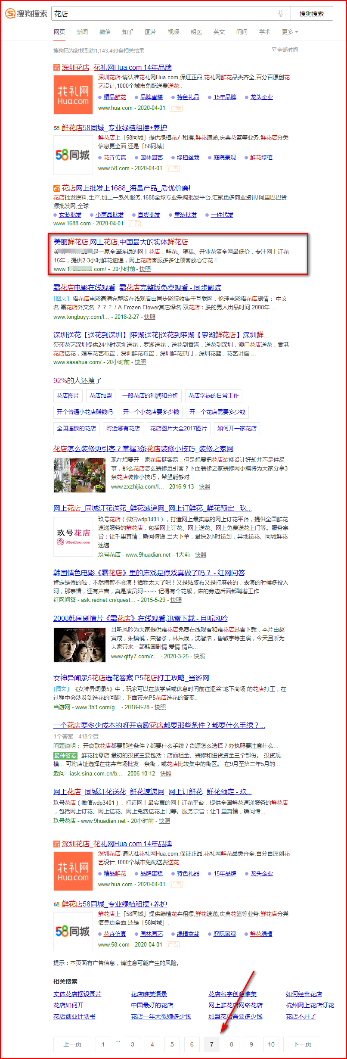Viewport: 347px width, 1059px height.
Task: Open the 花店怎么装修更引客 result
Action: tap(143, 449)
